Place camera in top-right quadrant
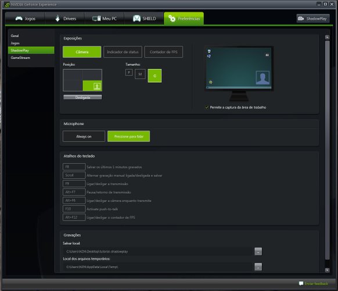The width and height of the screenshot is (338, 291). click(x=92, y=74)
